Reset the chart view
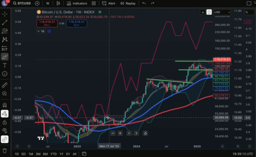 tap(145, 133)
